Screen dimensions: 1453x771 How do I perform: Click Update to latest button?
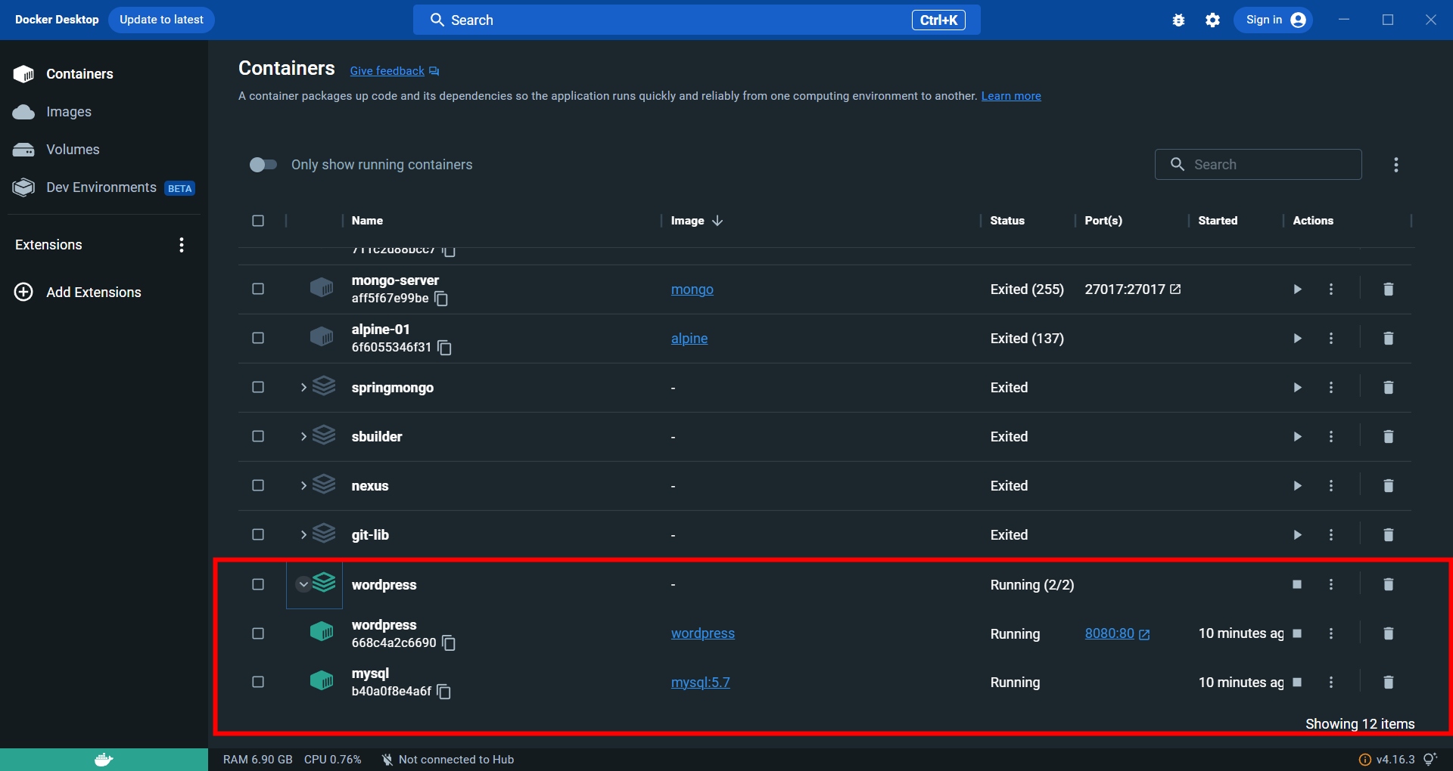[x=161, y=20]
